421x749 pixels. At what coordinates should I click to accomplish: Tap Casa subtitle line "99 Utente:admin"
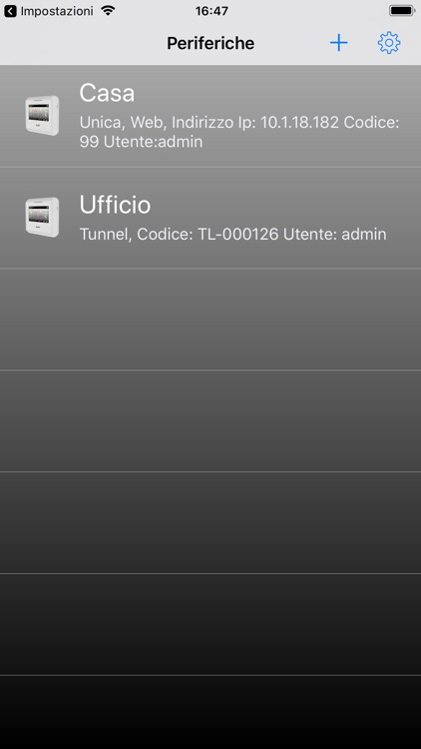[141, 142]
